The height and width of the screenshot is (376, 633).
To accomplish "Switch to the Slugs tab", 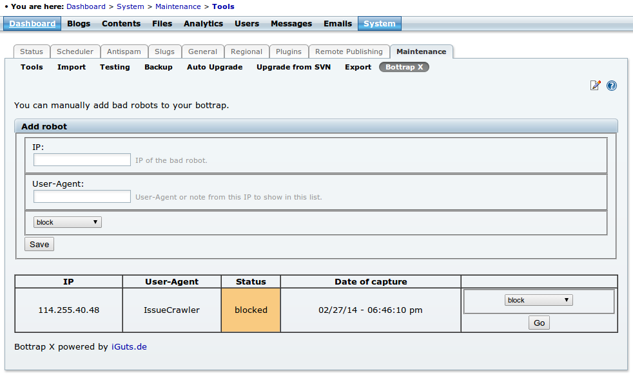I will pos(165,52).
